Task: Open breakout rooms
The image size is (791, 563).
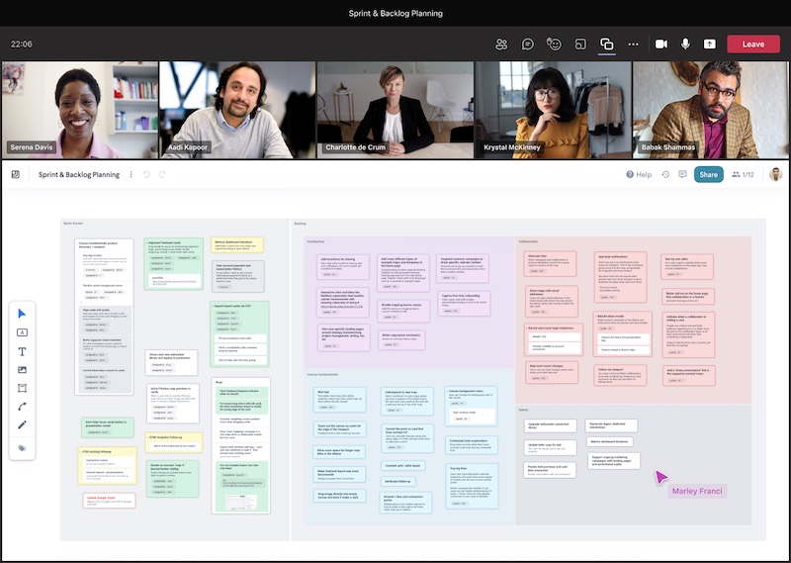Action: click(580, 45)
